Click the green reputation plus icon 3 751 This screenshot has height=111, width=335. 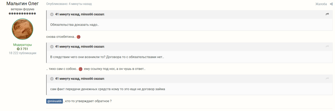point(18,49)
